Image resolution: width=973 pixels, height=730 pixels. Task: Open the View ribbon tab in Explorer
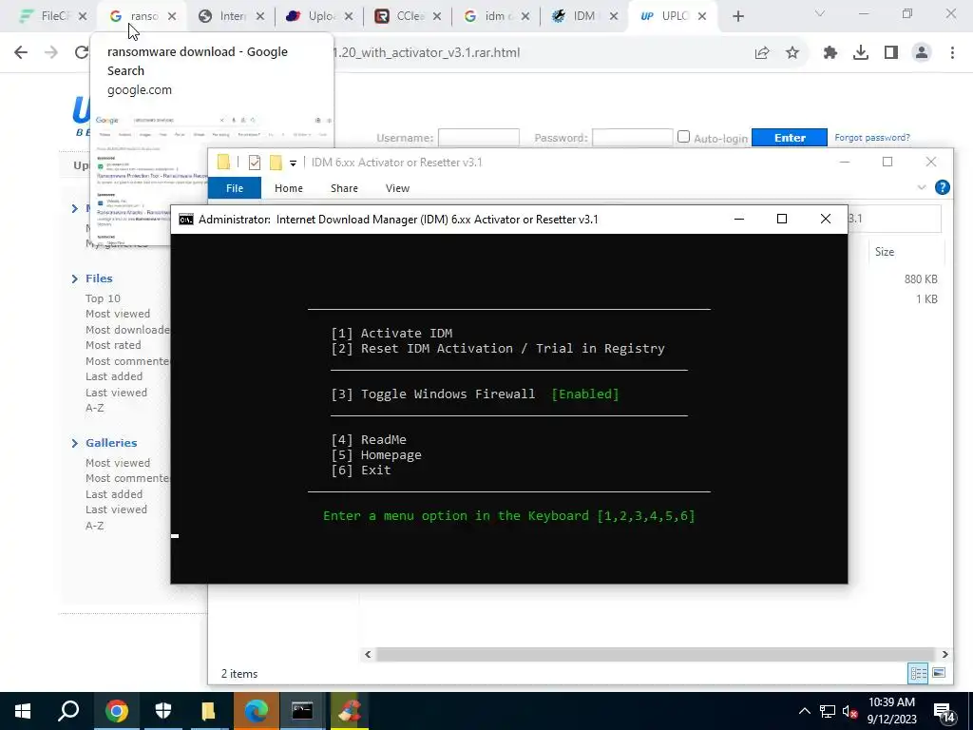pyautogui.click(x=397, y=188)
